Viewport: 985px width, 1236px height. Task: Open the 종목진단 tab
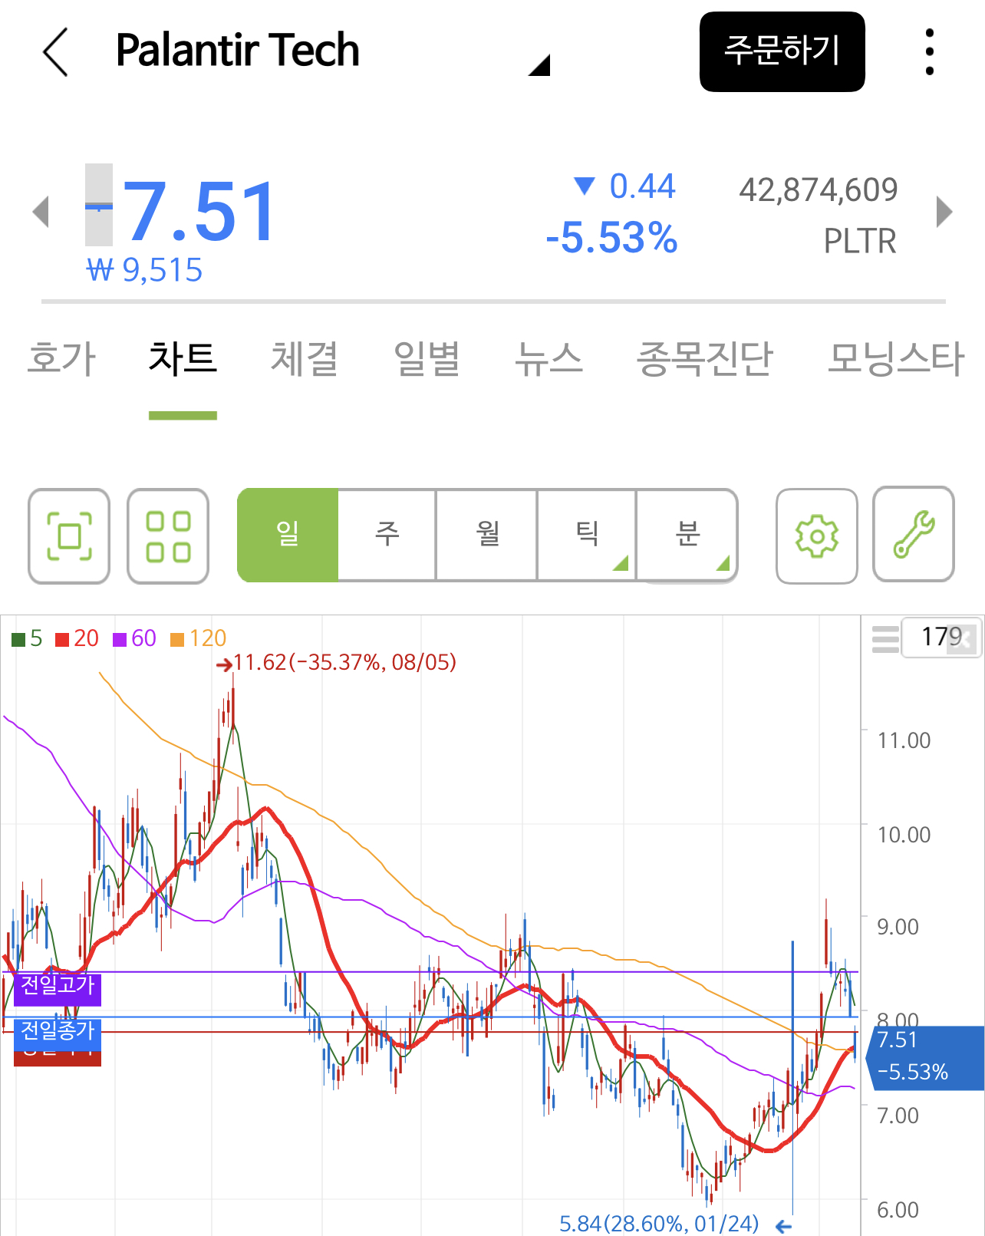pyautogui.click(x=705, y=359)
